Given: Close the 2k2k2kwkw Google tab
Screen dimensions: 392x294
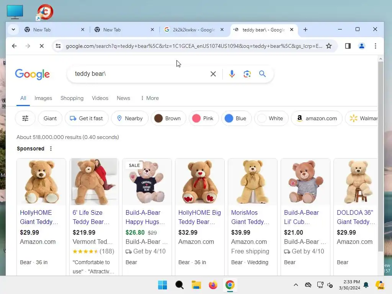Looking at the screenshot, I should click(x=222, y=29).
